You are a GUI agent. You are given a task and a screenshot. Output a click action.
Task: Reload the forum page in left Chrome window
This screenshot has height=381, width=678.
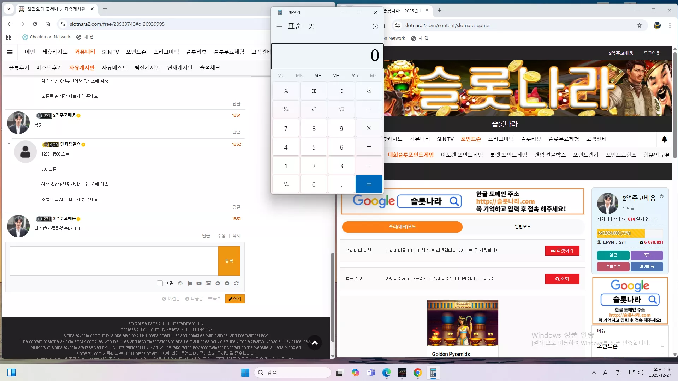point(35,24)
